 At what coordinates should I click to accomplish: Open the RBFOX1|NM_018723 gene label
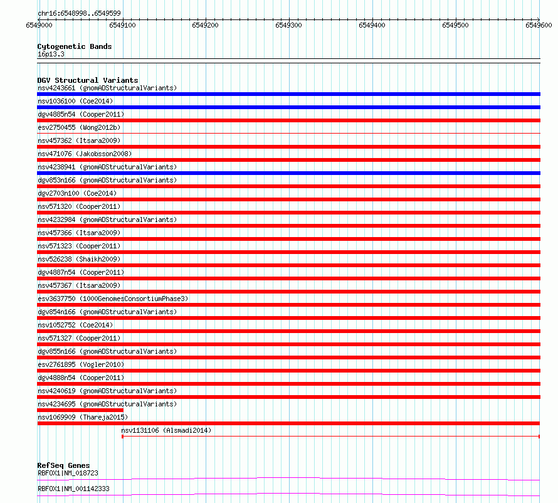pyautogui.click(x=68, y=473)
